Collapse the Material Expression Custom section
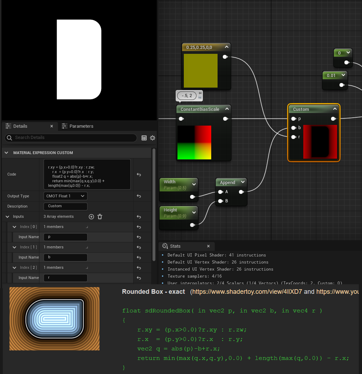The height and width of the screenshot is (374, 362). coord(6,153)
